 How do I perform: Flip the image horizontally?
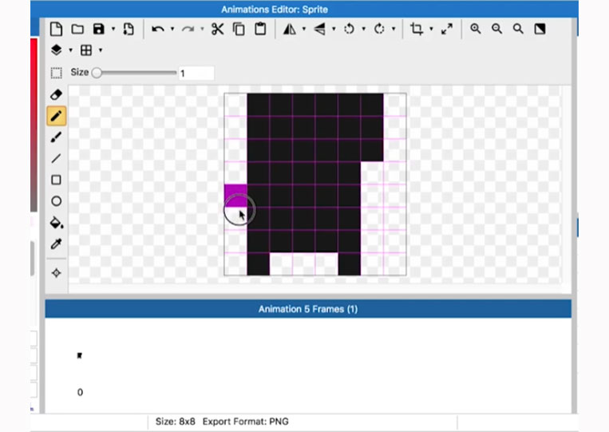coord(290,29)
